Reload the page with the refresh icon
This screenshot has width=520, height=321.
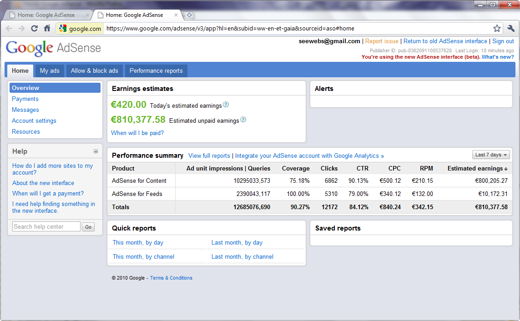pyautogui.click(x=34, y=29)
